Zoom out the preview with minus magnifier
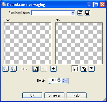Viewport: 107px width, 102px height. pos(5,69)
